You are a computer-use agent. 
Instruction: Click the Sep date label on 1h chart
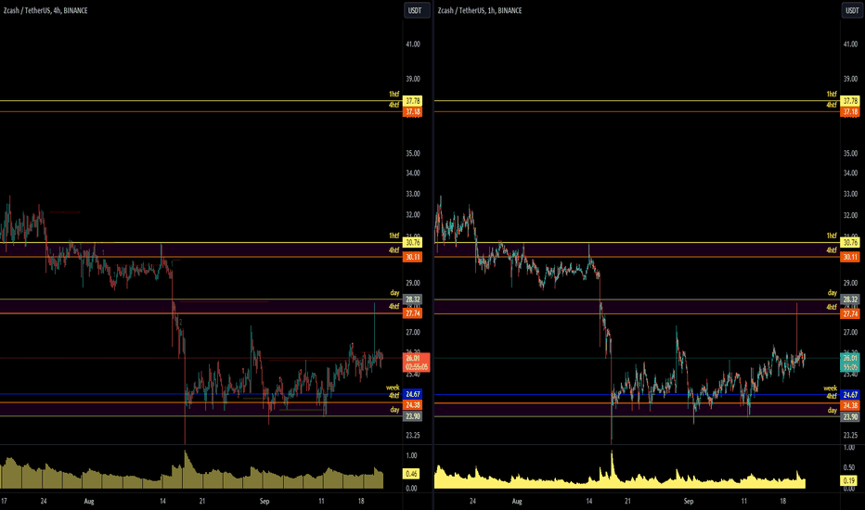click(x=689, y=501)
